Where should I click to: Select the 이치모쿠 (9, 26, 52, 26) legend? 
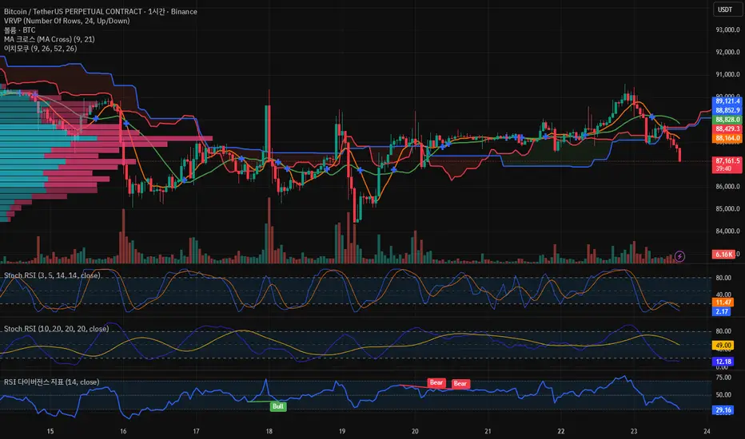click(x=41, y=49)
